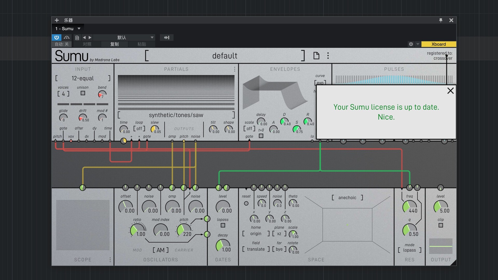Open the far bye selector
Viewport: 498px width, 280px height.
[x=279, y=249]
